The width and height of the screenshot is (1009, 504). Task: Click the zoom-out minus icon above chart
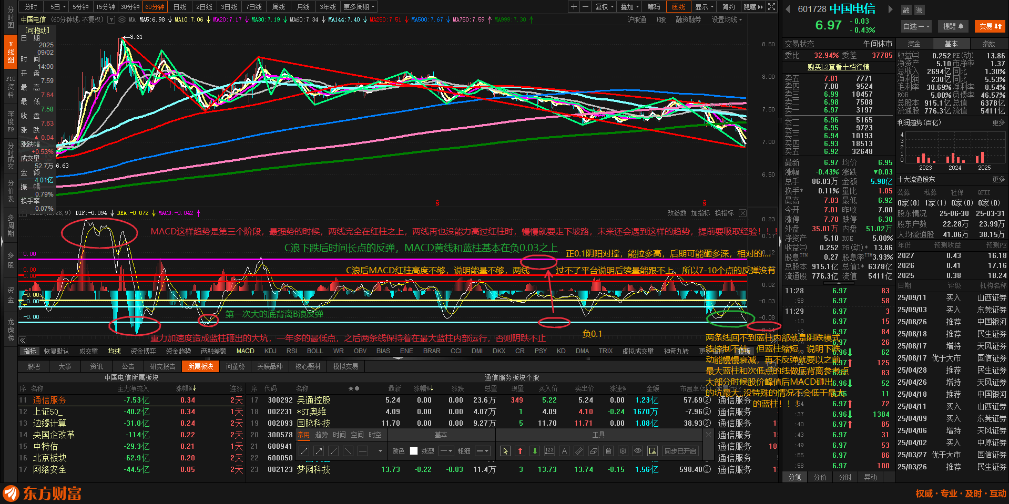[585, 7]
